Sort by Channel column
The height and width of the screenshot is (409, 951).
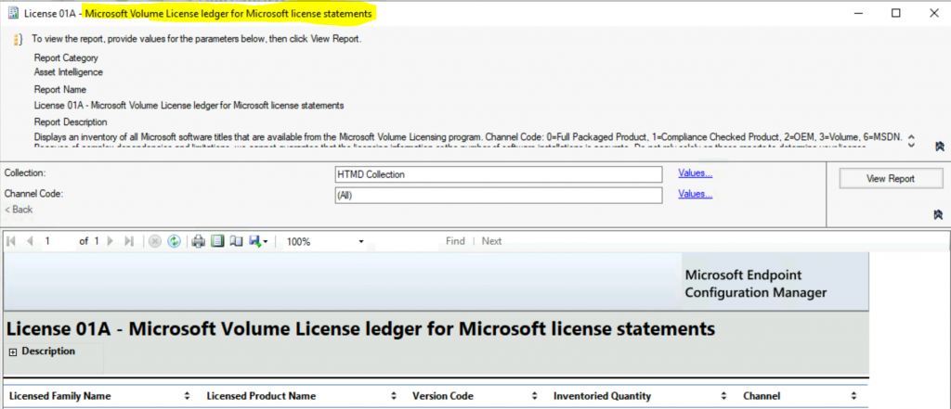[x=853, y=396]
